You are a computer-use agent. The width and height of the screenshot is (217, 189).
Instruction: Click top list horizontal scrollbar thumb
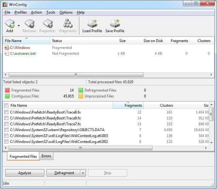76,75
